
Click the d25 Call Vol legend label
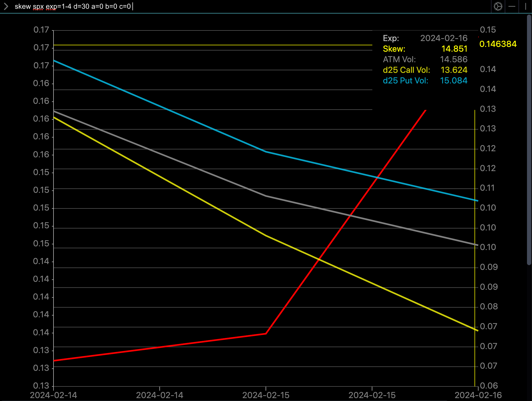tap(406, 70)
